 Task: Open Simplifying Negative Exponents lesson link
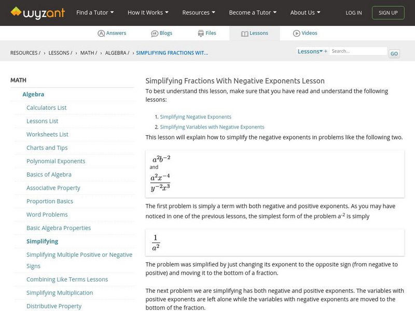coord(196,117)
